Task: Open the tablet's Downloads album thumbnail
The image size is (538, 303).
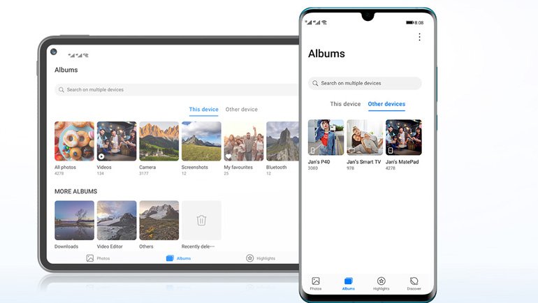Action: 74,221
